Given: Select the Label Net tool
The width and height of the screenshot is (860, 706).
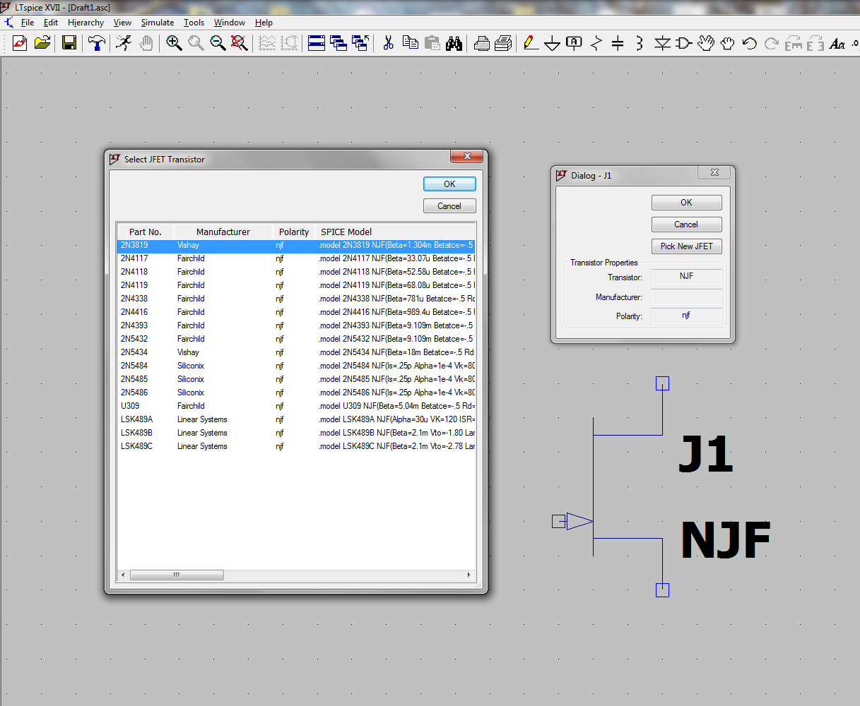Looking at the screenshot, I should (x=575, y=43).
